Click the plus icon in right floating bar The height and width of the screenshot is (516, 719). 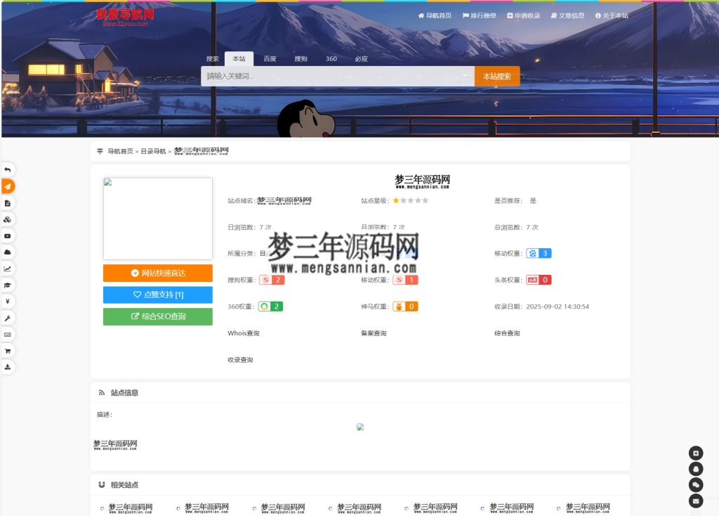[695, 453]
